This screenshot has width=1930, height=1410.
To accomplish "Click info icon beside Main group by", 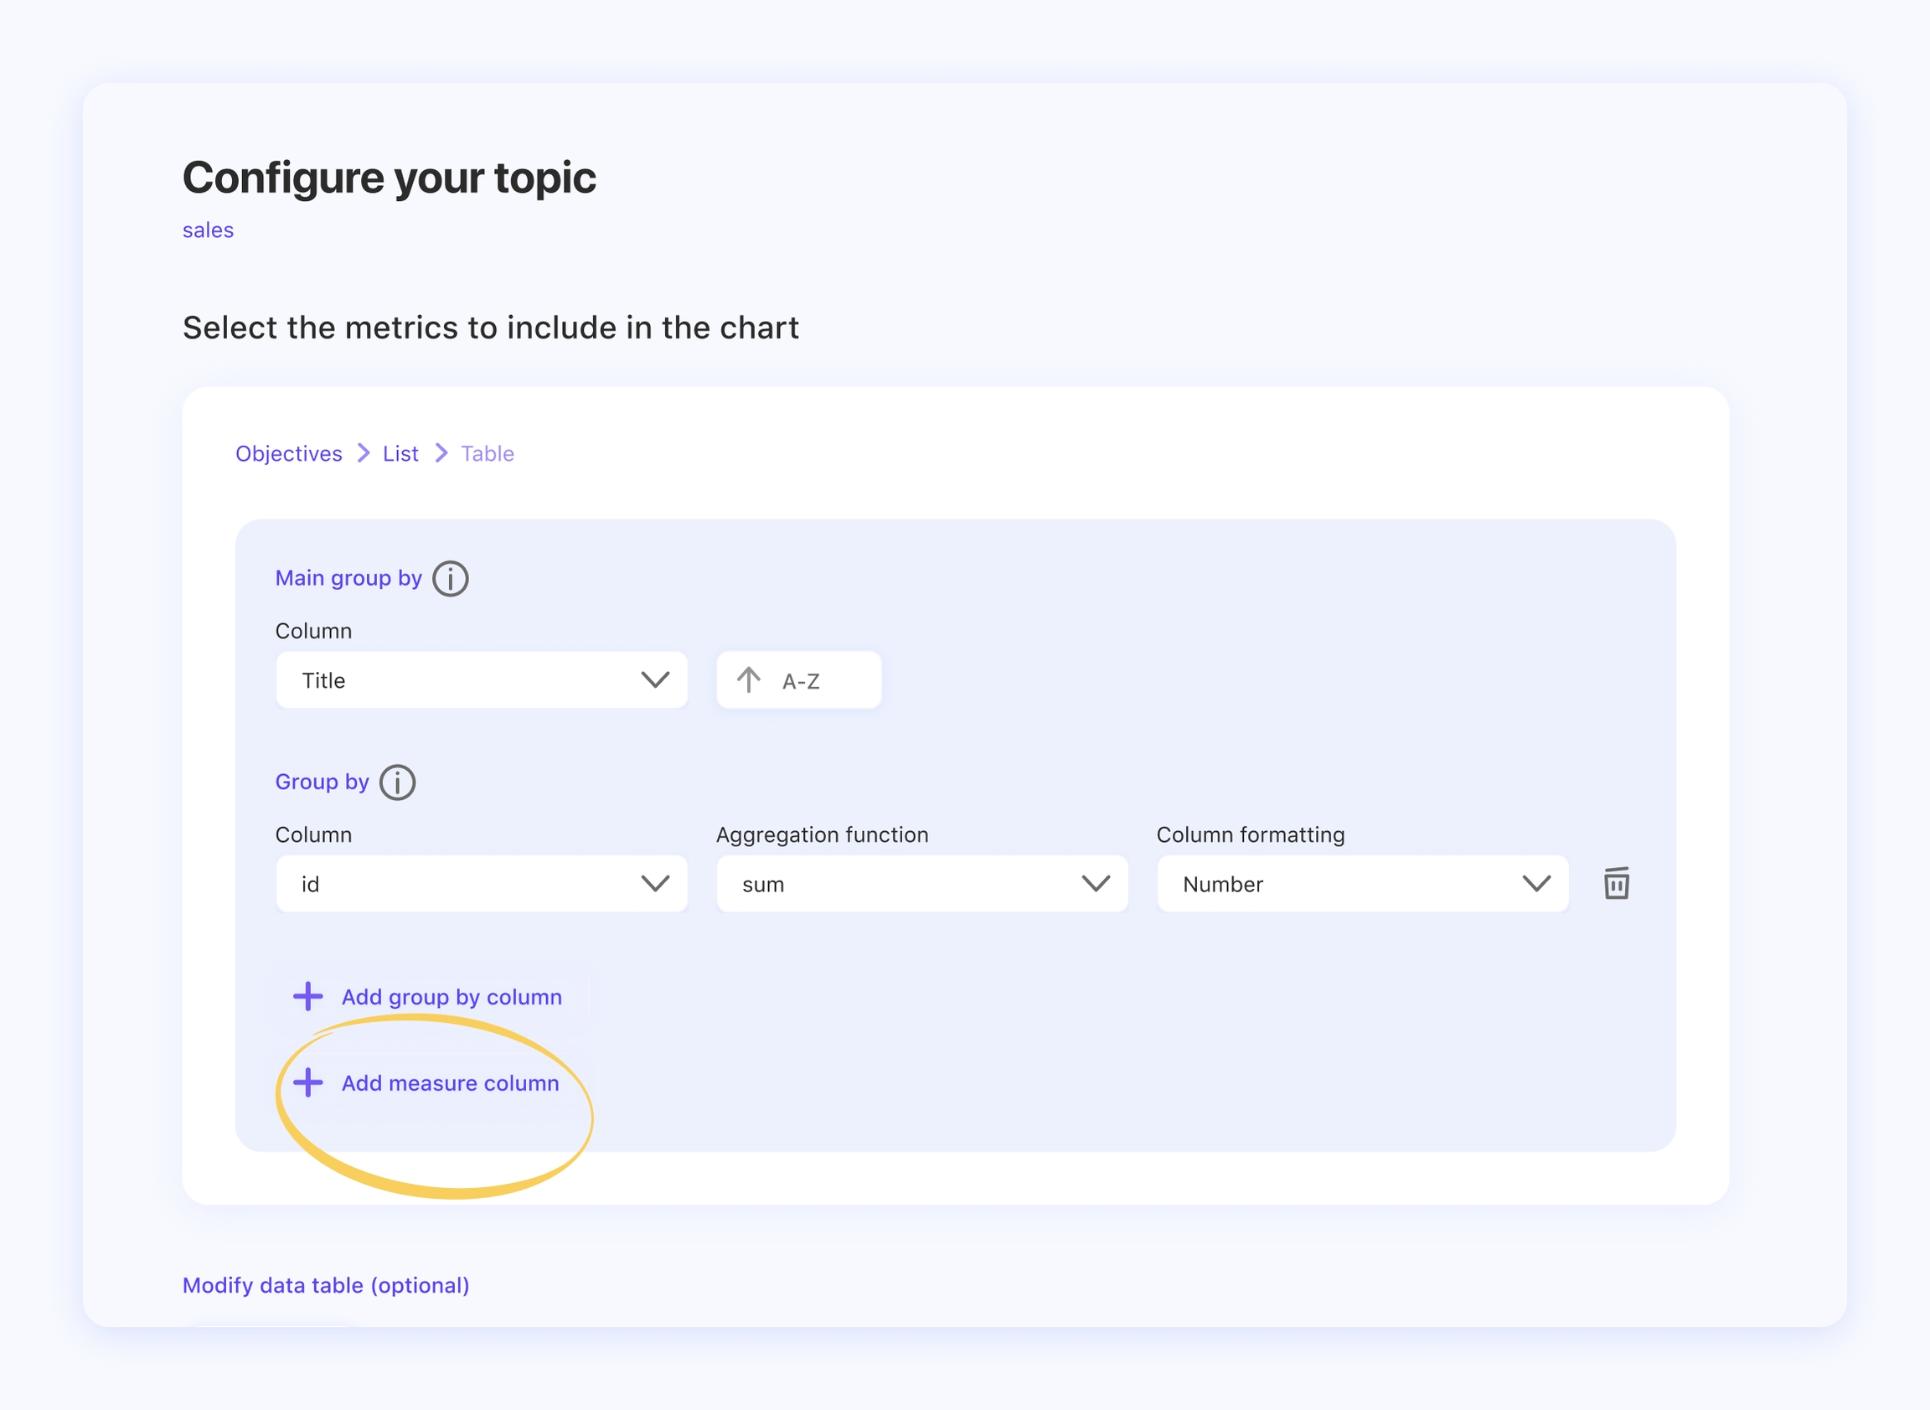I will point(451,579).
